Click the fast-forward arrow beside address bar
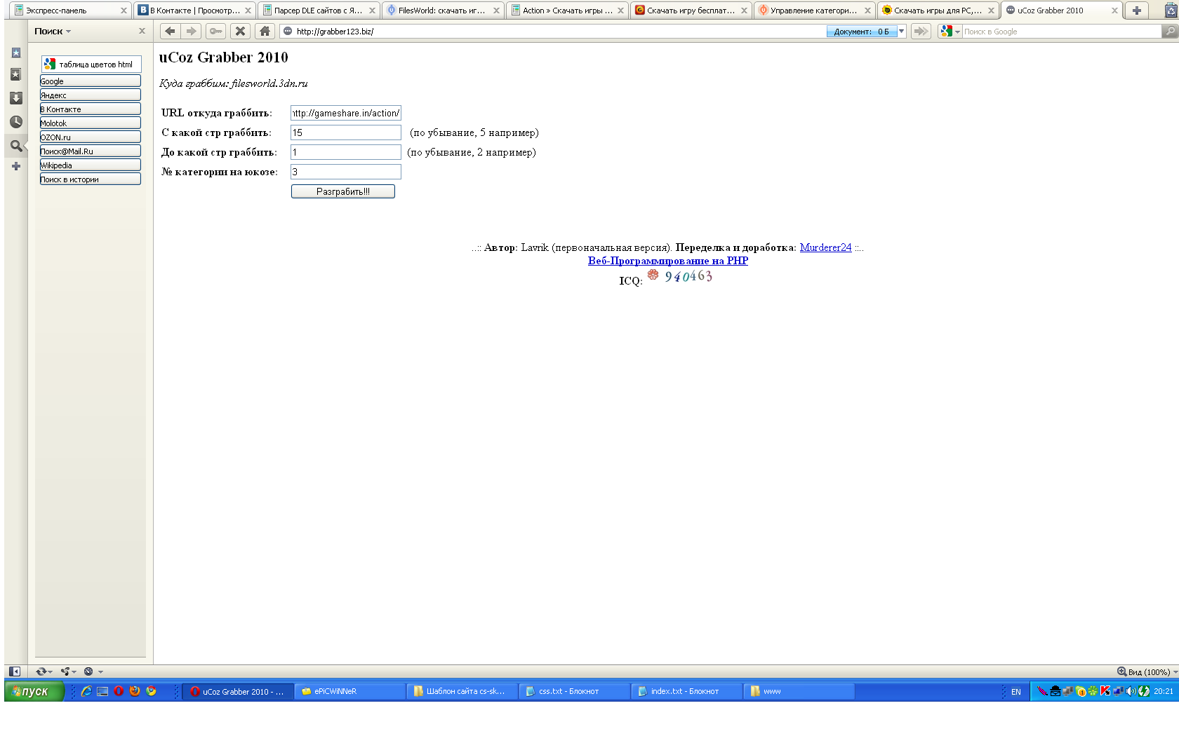The image size is (1179, 736). (921, 32)
